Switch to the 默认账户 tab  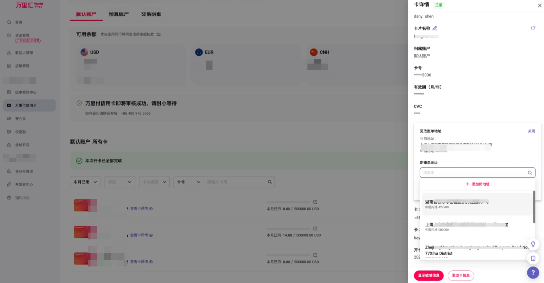[86, 15]
